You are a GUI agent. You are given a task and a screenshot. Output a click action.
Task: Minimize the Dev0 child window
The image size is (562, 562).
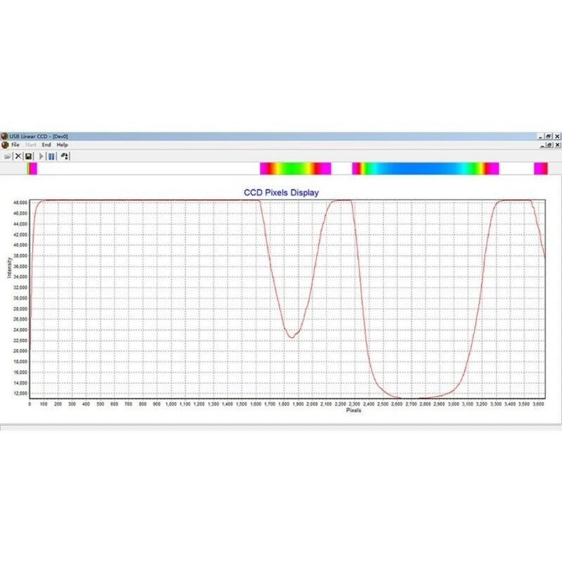pos(542,145)
